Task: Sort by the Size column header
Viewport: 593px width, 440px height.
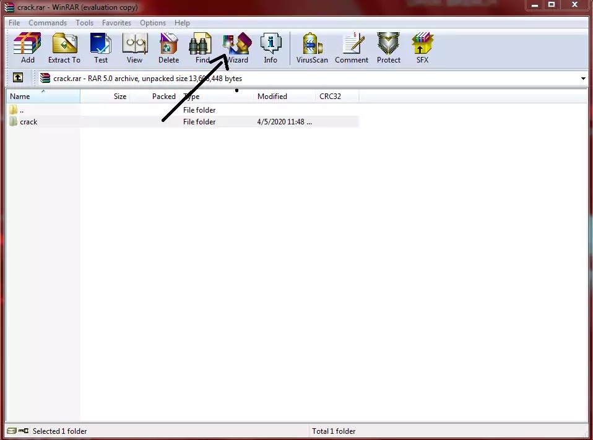Action: [x=105, y=97]
